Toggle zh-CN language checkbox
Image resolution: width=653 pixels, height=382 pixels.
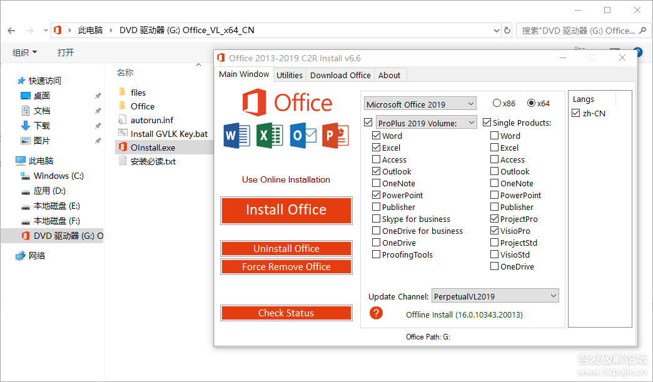click(x=576, y=113)
